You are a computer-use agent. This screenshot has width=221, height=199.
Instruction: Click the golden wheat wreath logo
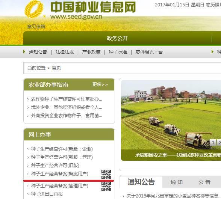coord(34,9)
